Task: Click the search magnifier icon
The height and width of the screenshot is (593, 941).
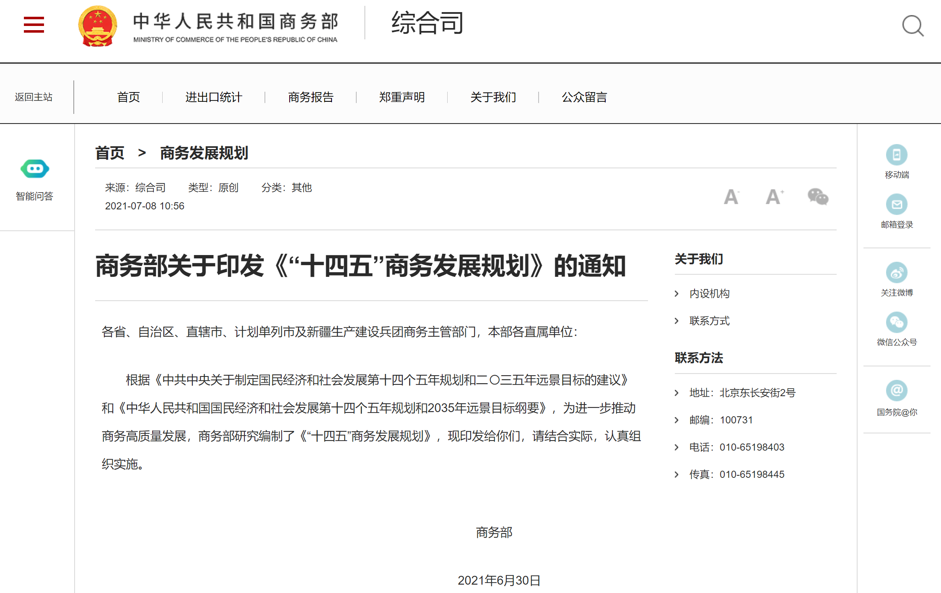Action: [x=912, y=26]
